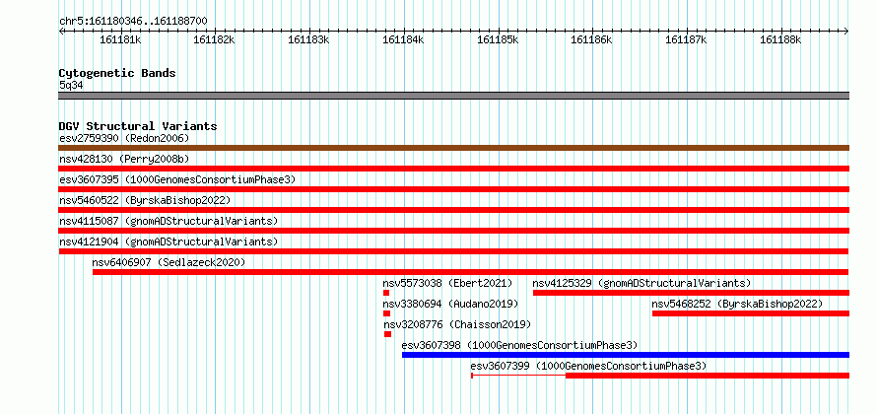Screen dimensions: 877x414
Task: Open the nsv428130 (Perry2008b) label
Action: (124, 159)
